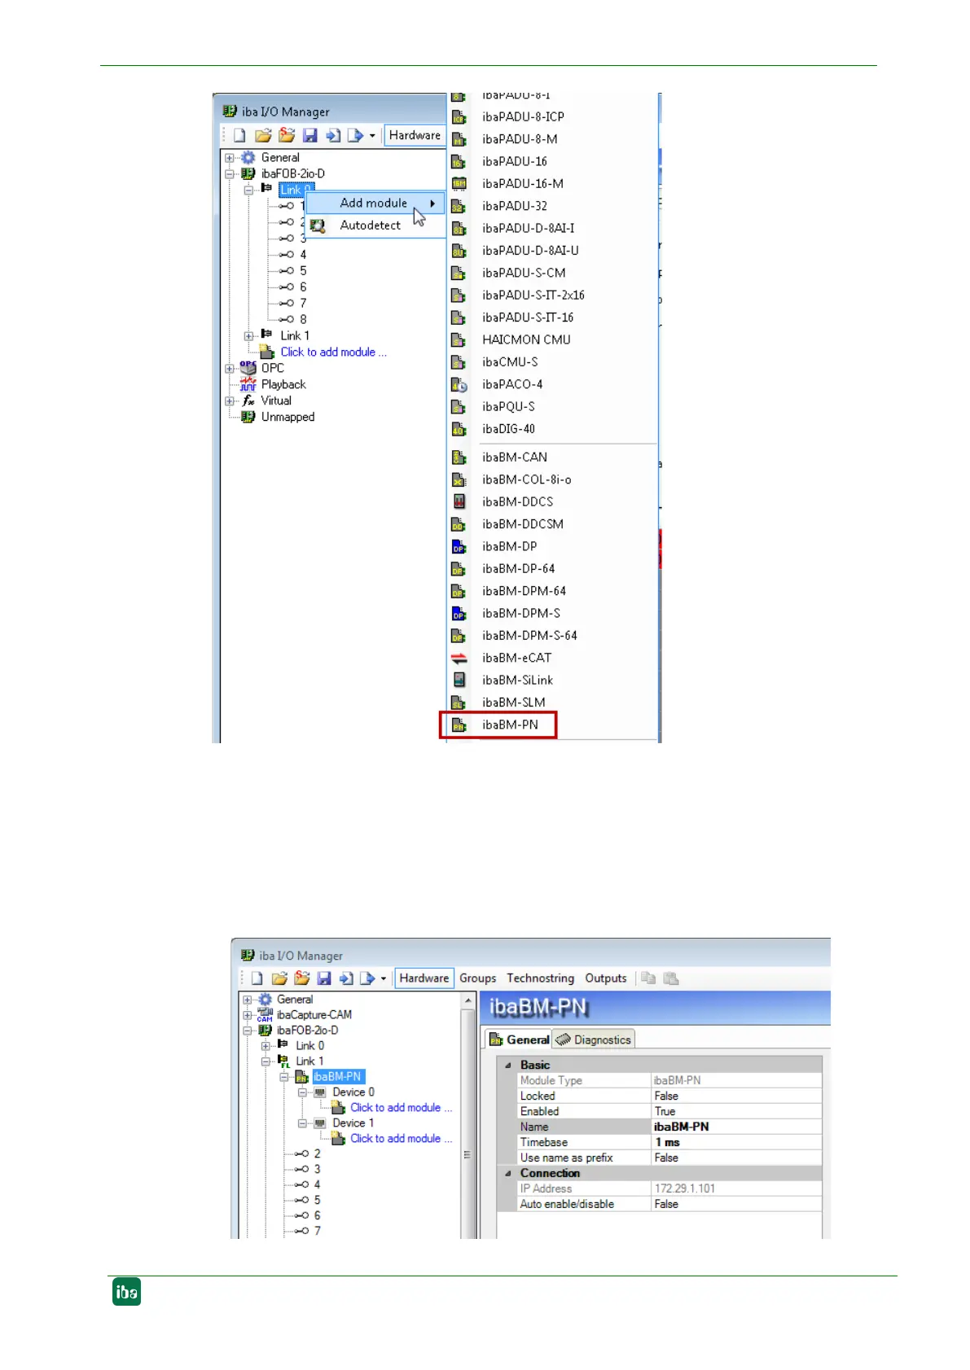The image size is (970, 1370).
Task: Select ibaBM-COL-8i-o in the module list
Action: click(x=526, y=479)
